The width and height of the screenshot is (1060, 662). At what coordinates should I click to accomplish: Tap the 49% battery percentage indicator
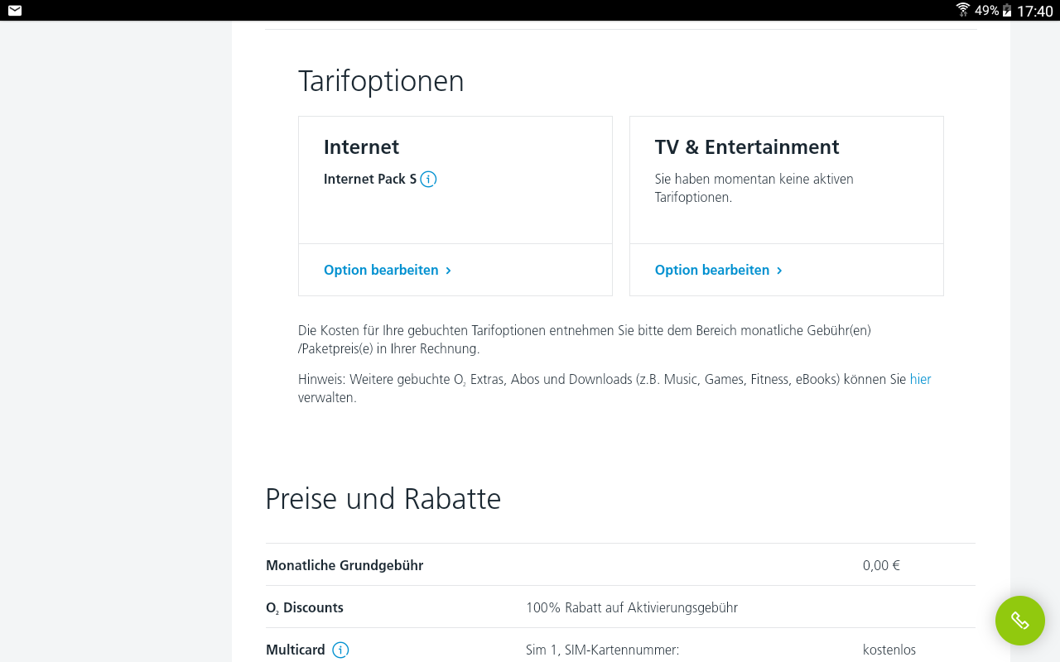[x=986, y=11]
